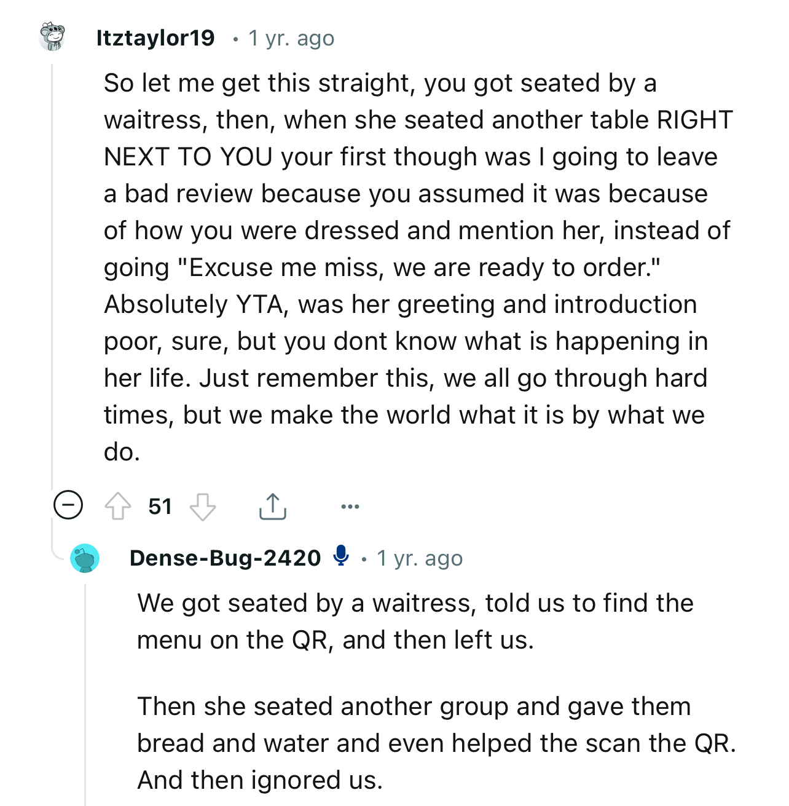Collapse the thread with the minus button
This screenshot has height=806, width=789.
(68, 505)
